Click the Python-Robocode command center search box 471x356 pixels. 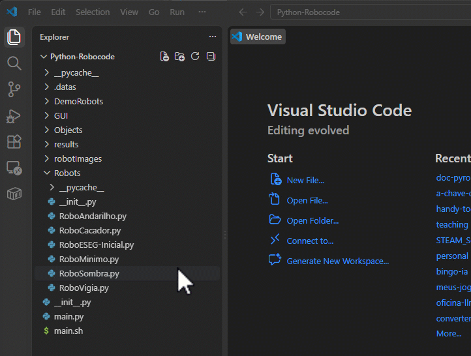pos(371,12)
